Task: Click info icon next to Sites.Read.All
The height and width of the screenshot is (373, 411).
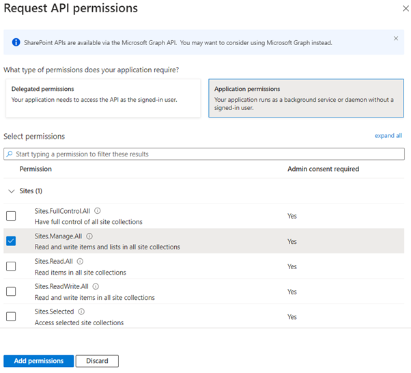Action: (80, 262)
